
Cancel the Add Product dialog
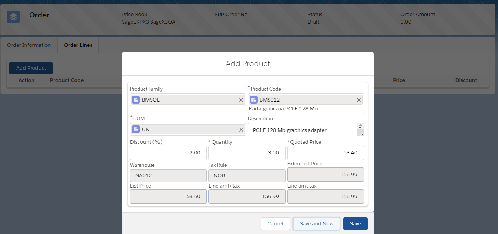tap(275, 224)
